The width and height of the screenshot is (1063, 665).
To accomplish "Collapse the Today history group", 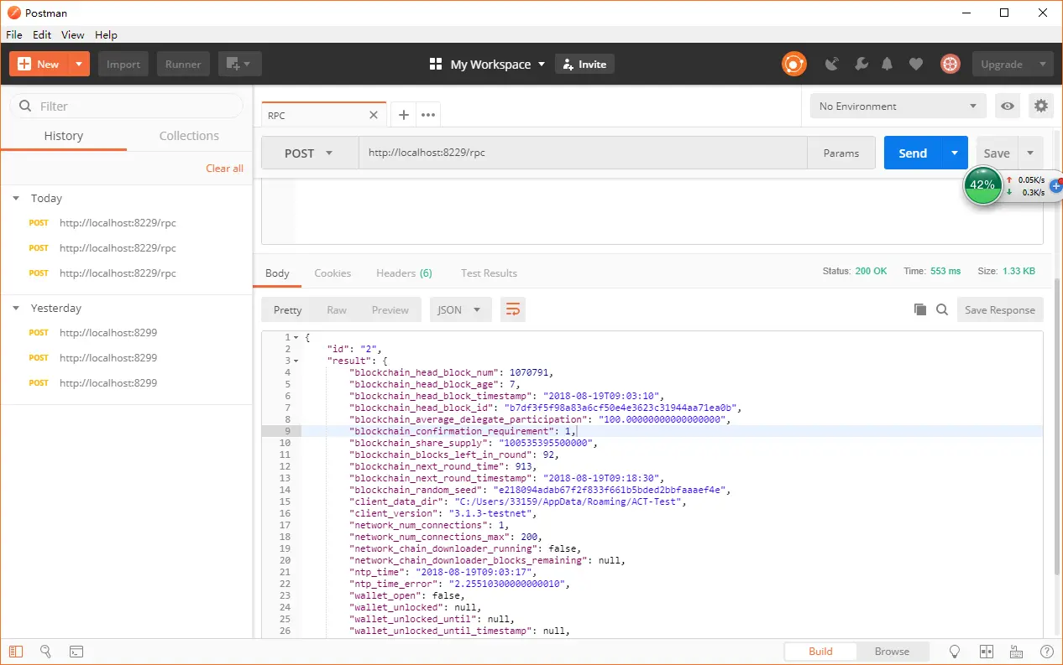I will [16, 198].
